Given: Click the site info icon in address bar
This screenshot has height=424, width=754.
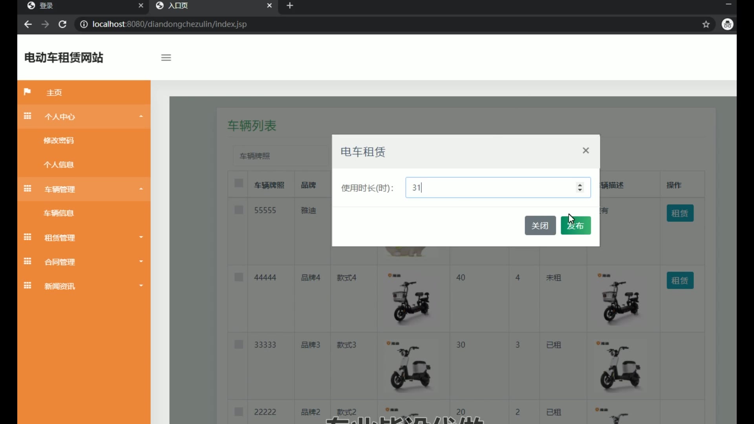Looking at the screenshot, I should 84,24.
